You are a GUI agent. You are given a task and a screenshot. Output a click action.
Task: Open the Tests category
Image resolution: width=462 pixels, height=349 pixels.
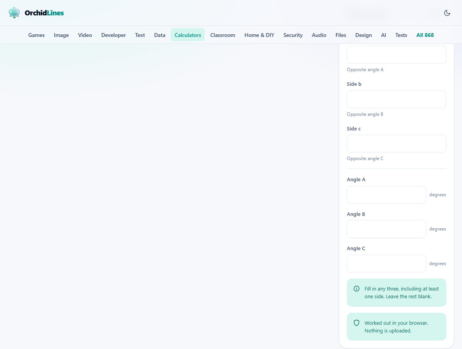point(401,35)
